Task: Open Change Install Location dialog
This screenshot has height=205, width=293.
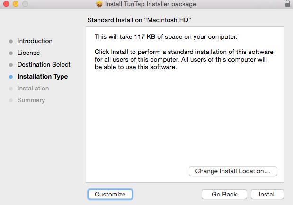Action: 233,171
